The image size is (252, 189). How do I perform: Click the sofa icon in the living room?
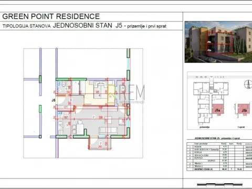pos(108,130)
